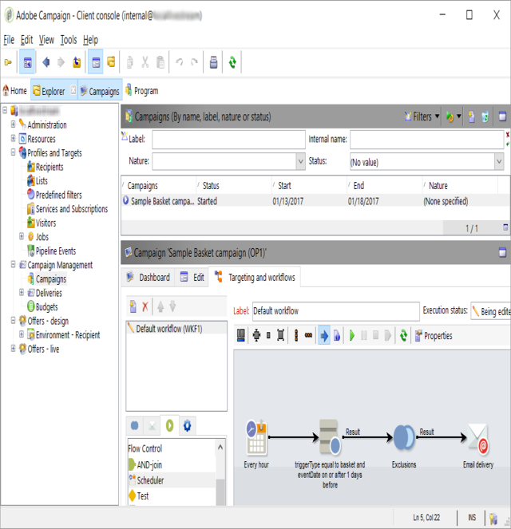The image size is (511, 529).
Task: Go back with the blue left arrow
Action: pyautogui.click(x=46, y=62)
